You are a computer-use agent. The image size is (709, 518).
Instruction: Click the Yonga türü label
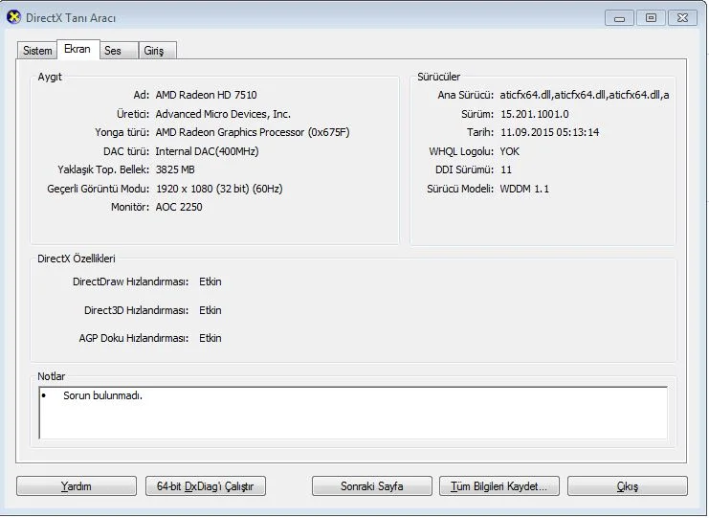click(122, 132)
